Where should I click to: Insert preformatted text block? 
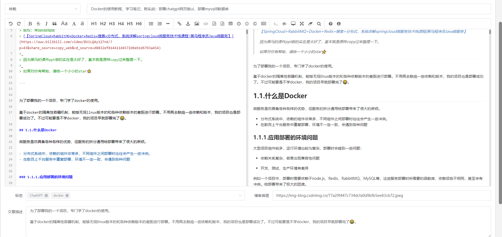[214, 24]
